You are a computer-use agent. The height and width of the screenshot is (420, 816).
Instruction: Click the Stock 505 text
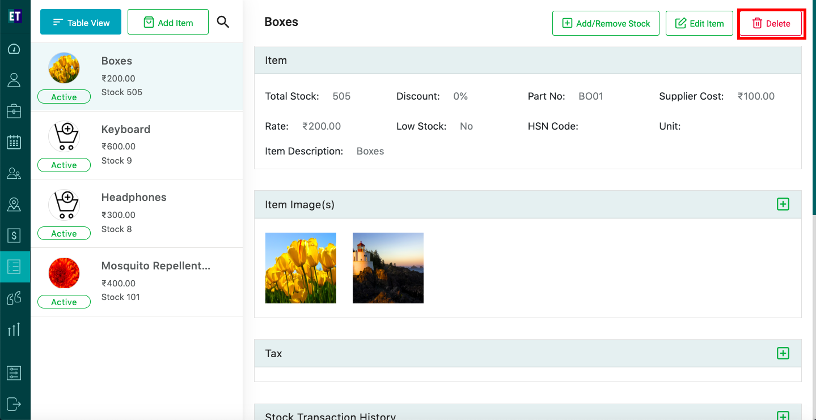tap(122, 92)
